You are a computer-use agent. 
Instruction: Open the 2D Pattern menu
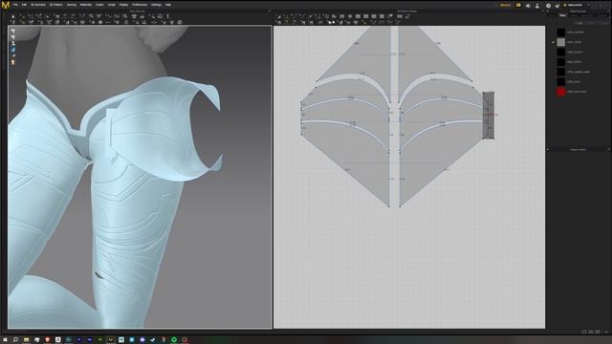coord(56,5)
